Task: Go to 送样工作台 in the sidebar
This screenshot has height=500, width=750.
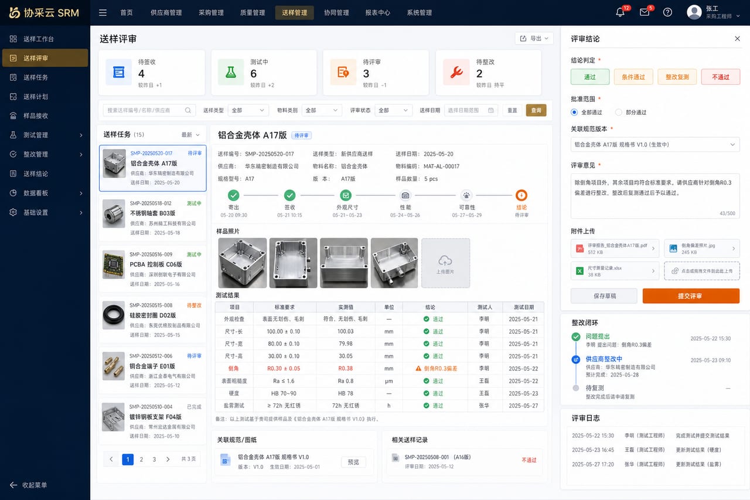Action: point(45,39)
